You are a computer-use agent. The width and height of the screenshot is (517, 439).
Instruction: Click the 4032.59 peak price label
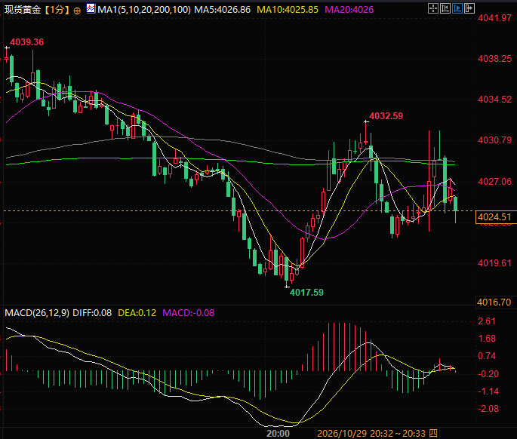[386, 116]
